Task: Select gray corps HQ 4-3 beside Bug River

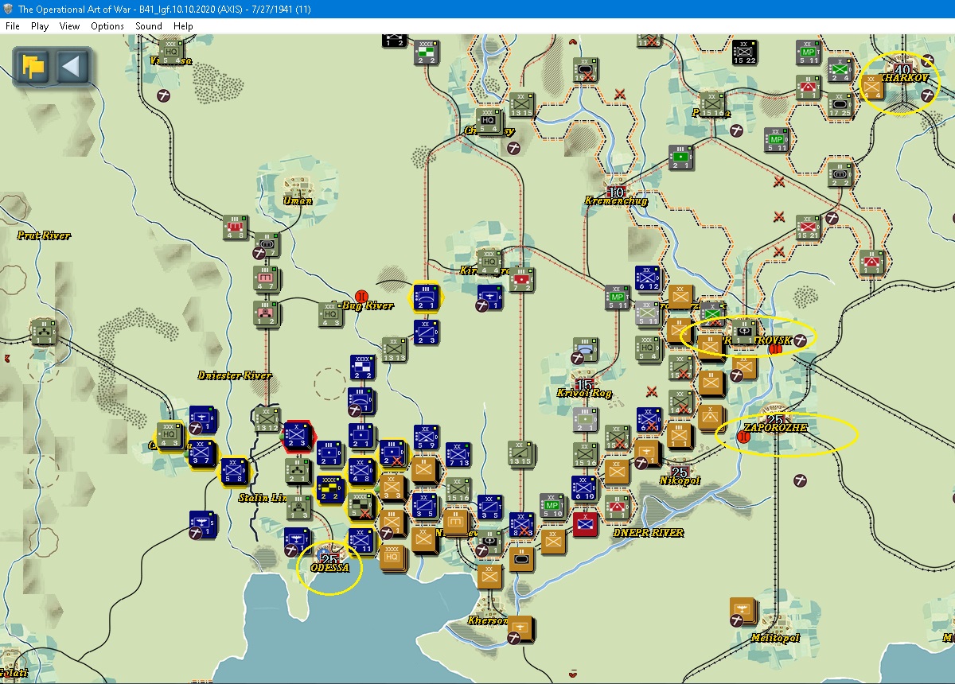Action: pos(331,314)
